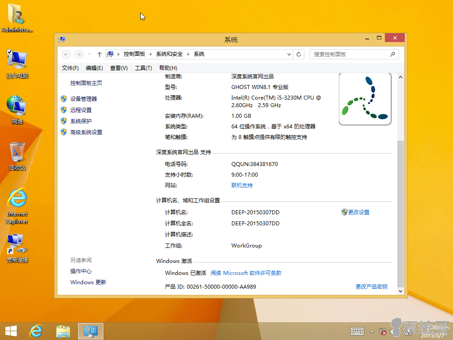
Task: Open 高级系统设置 from sidebar
Action: tap(86, 132)
